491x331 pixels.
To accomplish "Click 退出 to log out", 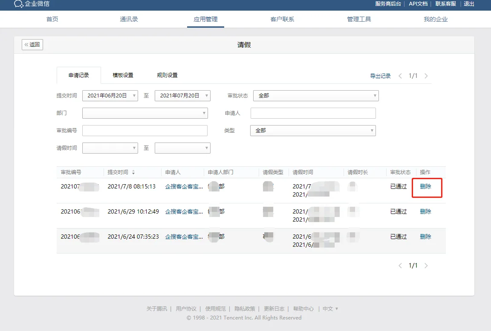I will 469,4.
